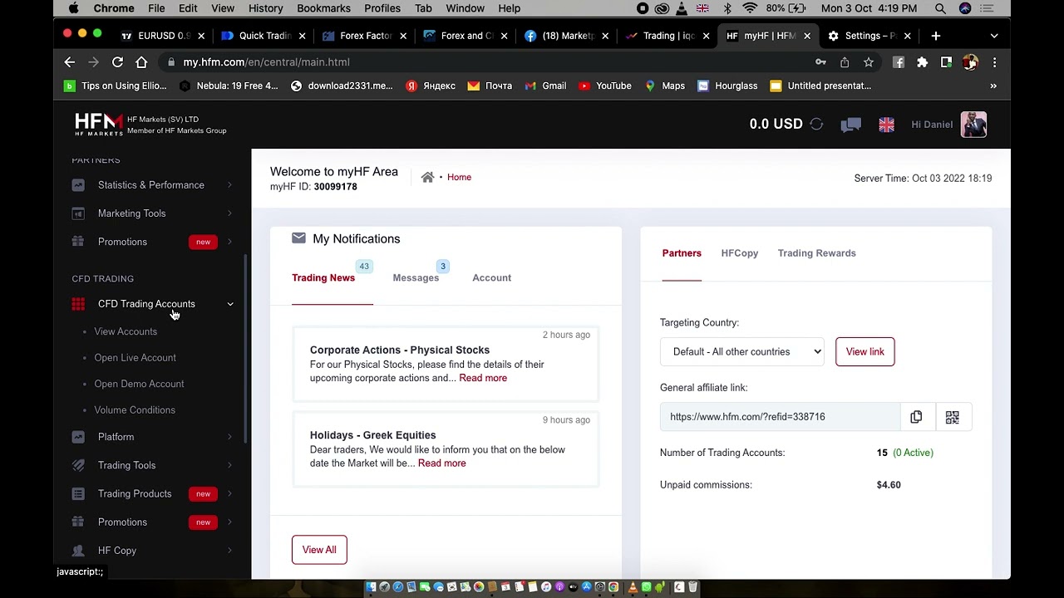The height and width of the screenshot is (598, 1064).
Task: Expand Trading Tools menu
Action: (x=154, y=465)
